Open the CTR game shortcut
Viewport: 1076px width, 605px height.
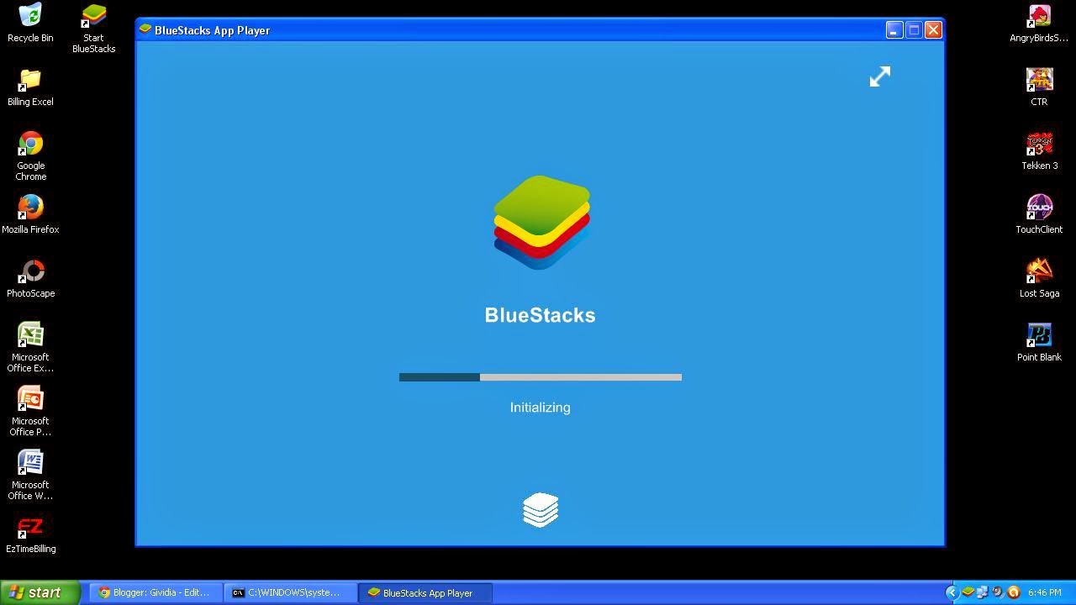coord(1039,87)
